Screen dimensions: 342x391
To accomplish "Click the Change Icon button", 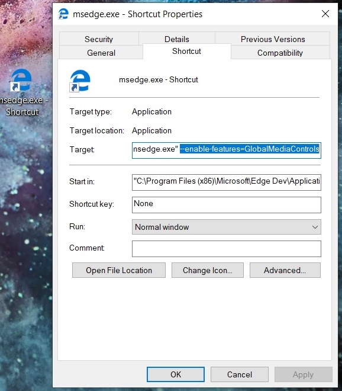I will (208, 270).
